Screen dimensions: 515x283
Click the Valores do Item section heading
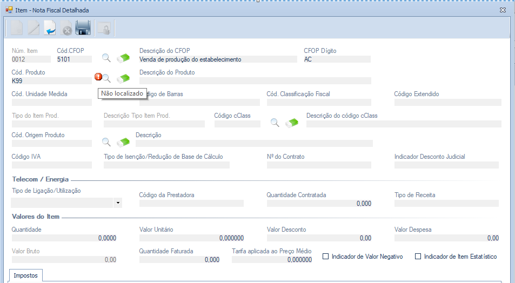(36, 217)
